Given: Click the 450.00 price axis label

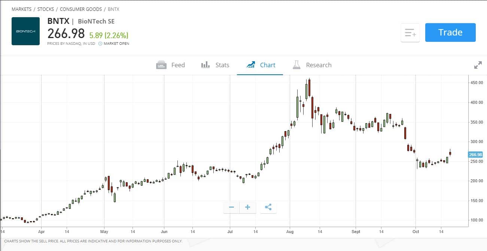Looking at the screenshot, I should (x=477, y=83).
